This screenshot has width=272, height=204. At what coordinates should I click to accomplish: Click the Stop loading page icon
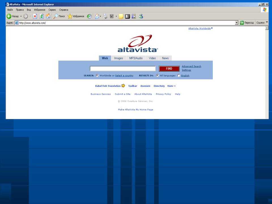(35, 16)
